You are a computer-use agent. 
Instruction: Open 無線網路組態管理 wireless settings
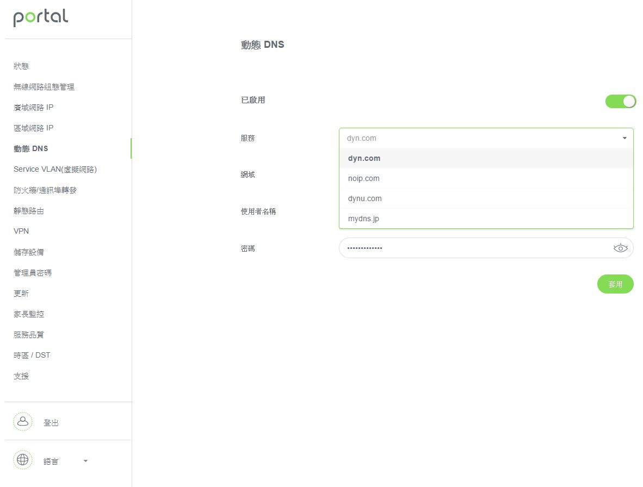coord(44,87)
